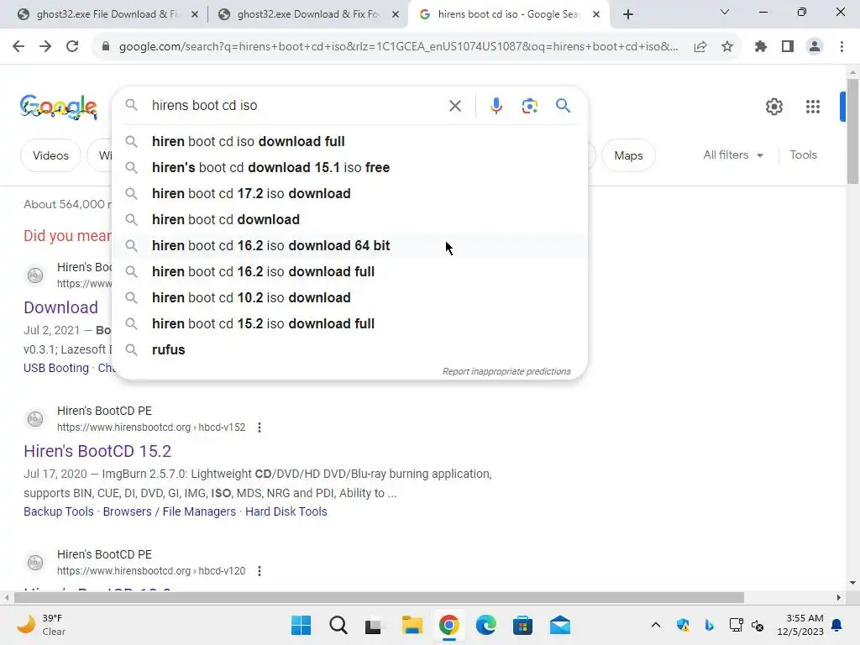Choose suggestion 15.2 iso download full
This screenshot has height=645, width=860.
tap(349, 323)
